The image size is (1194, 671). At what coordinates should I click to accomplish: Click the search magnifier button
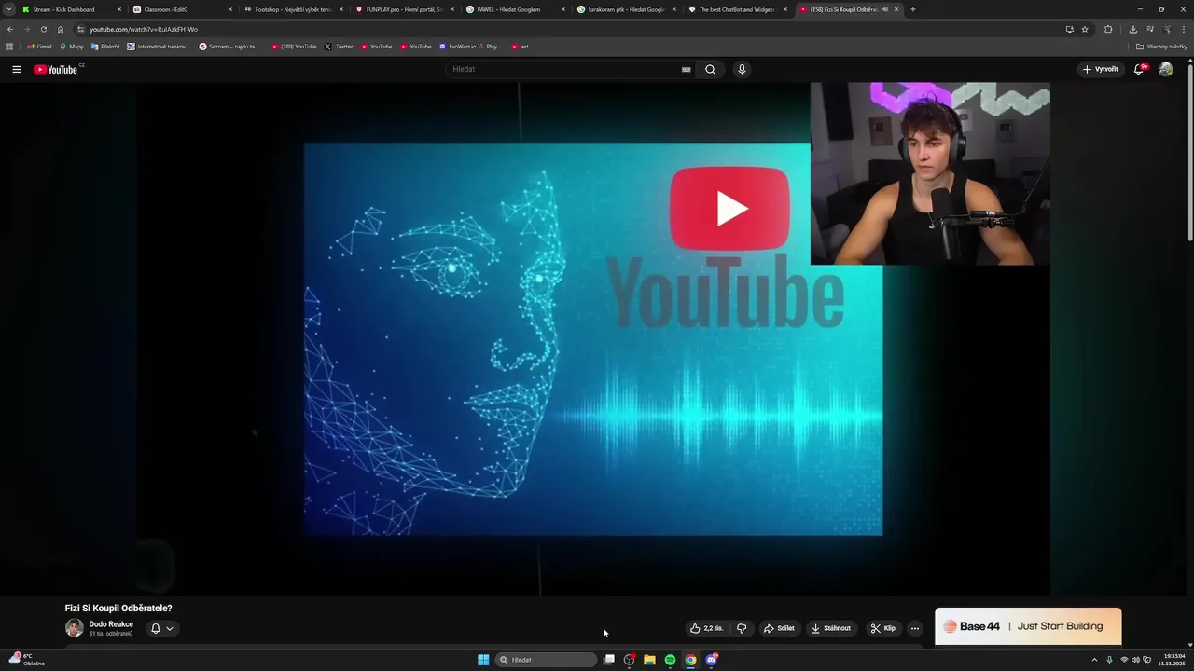click(710, 69)
